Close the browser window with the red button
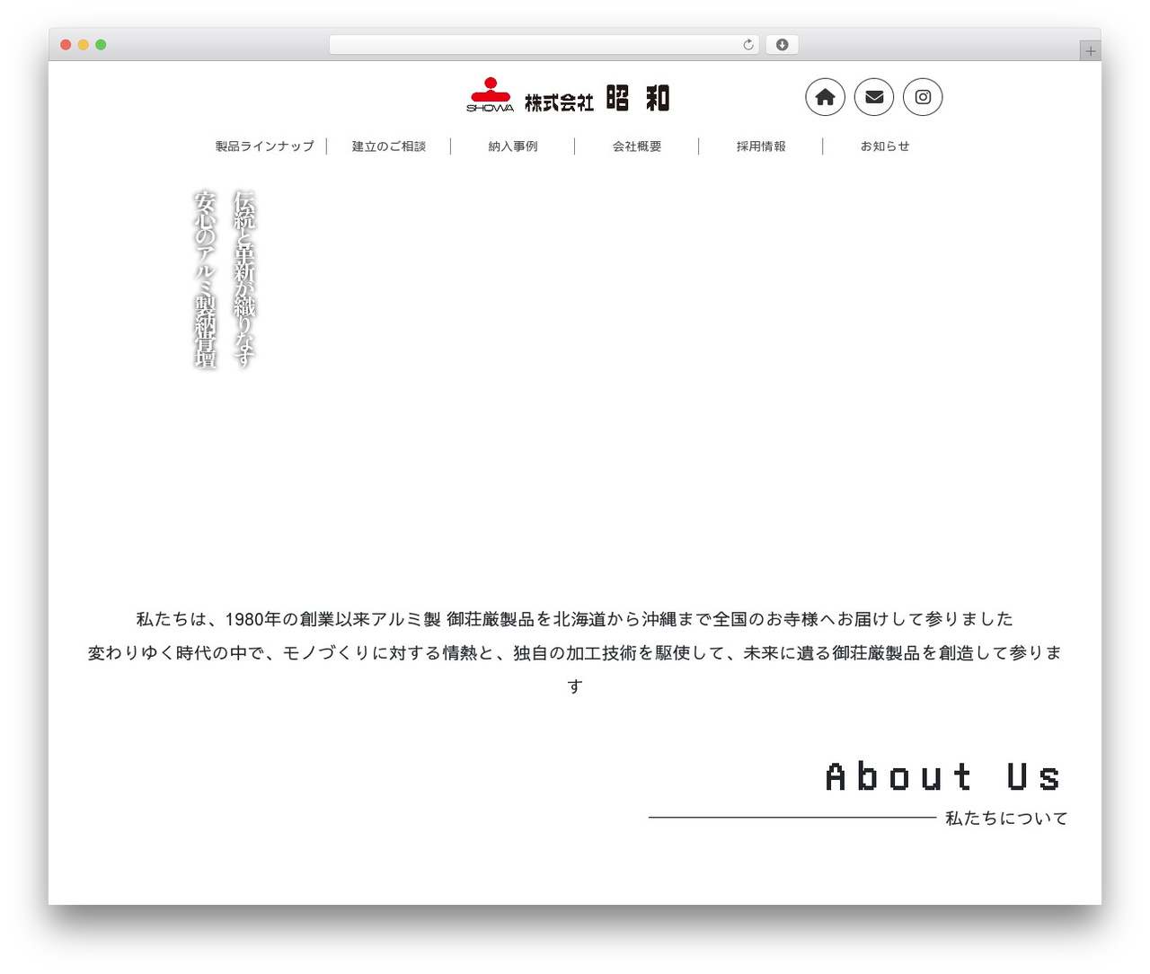1150x974 pixels. pyautogui.click(x=66, y=45)
